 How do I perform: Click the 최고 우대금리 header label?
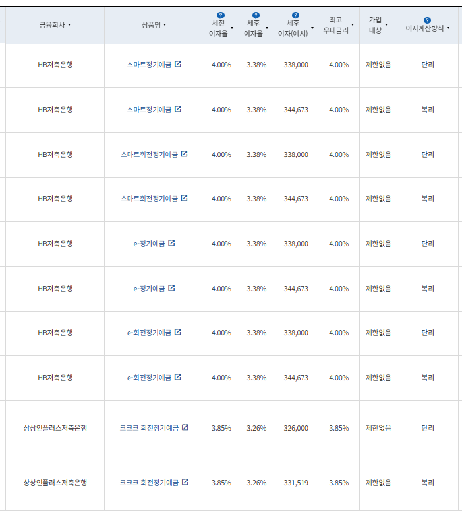335,25
